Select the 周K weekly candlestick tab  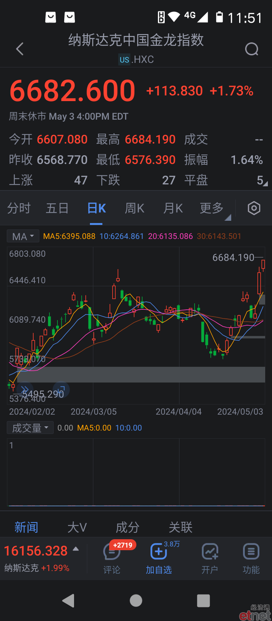135,208
